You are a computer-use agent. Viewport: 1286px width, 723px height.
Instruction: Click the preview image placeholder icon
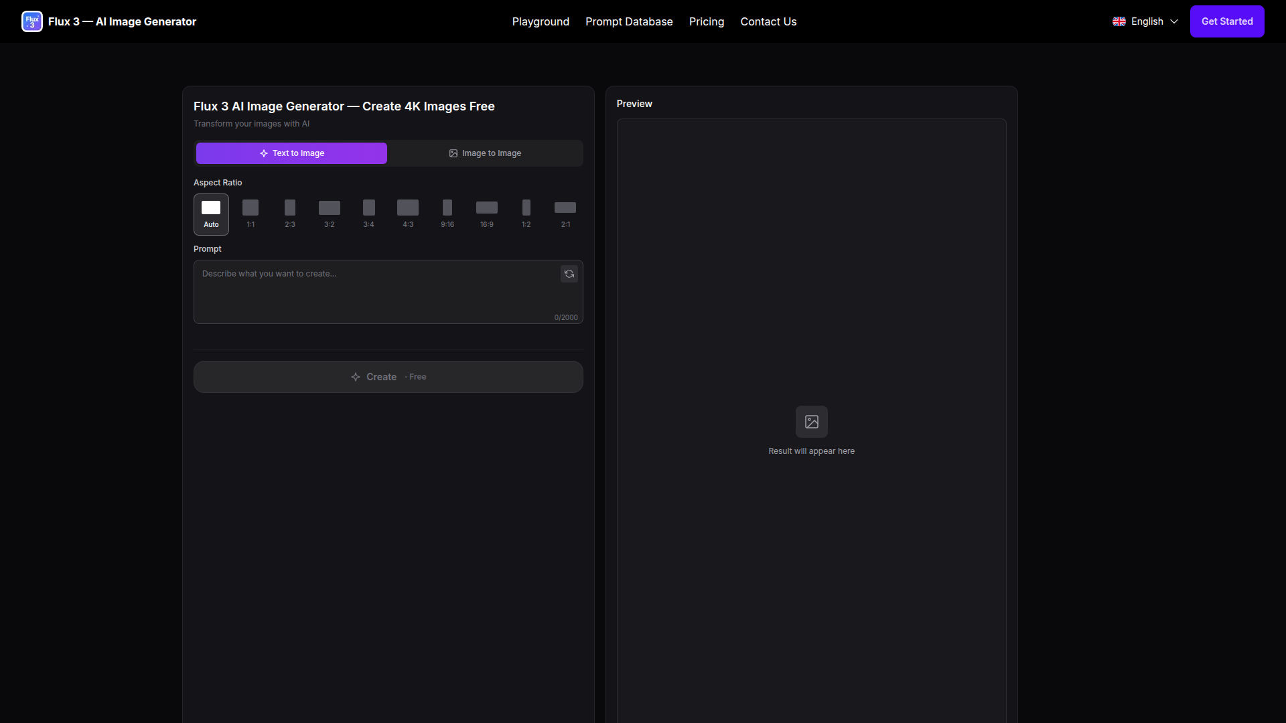(812, 422)
